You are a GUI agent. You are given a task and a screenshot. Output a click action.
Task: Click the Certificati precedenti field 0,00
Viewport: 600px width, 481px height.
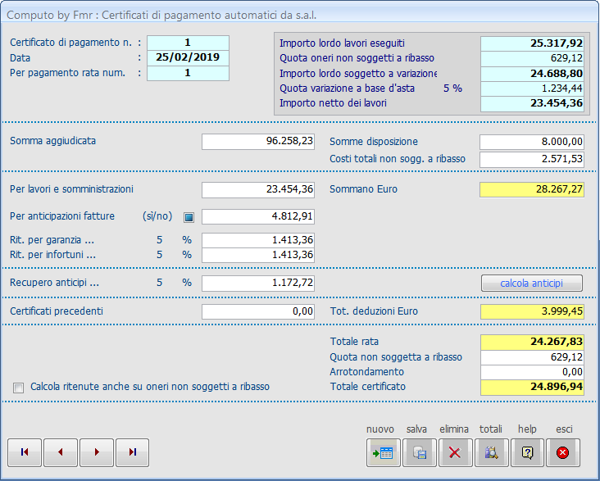[258, 311]
